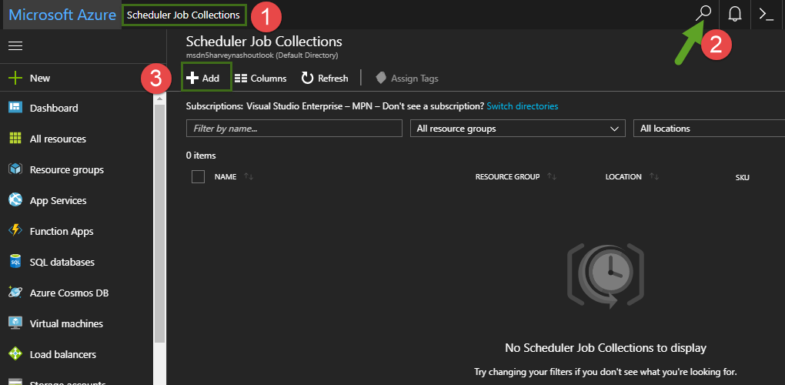The width and height of the screenshot is (785, 385).
Task: Click the Refresh circular arrow icon
Action: click(x=307, y=78)
